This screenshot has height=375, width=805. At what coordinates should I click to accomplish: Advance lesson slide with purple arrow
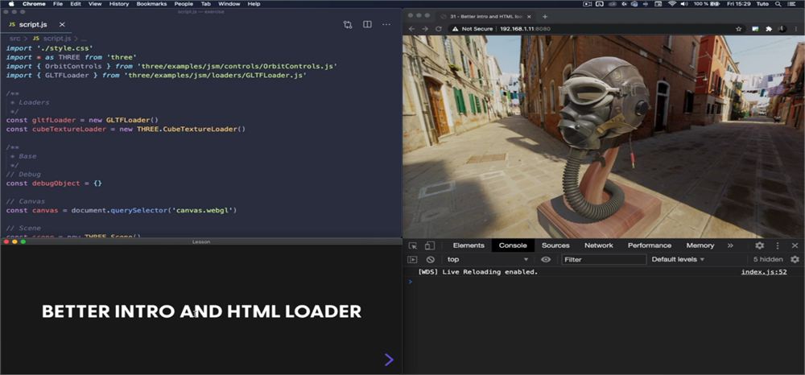point(389,360)
